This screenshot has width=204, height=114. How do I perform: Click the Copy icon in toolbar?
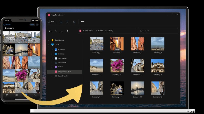pos(67,22)
